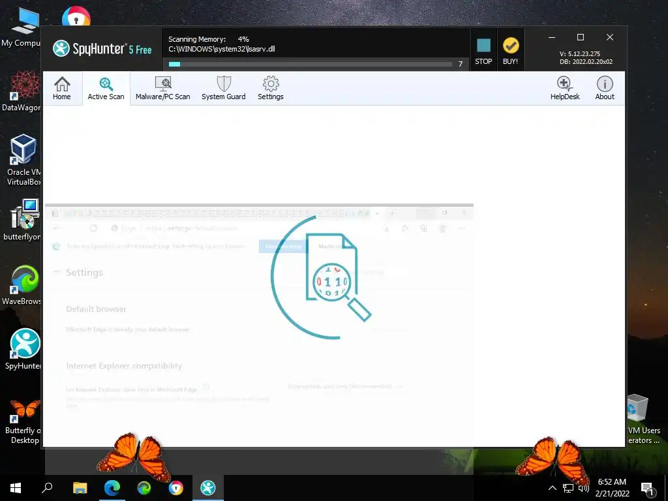668x501 pixels.
Task: Click the version number V: 5.12.23.275
Action: 580,54
